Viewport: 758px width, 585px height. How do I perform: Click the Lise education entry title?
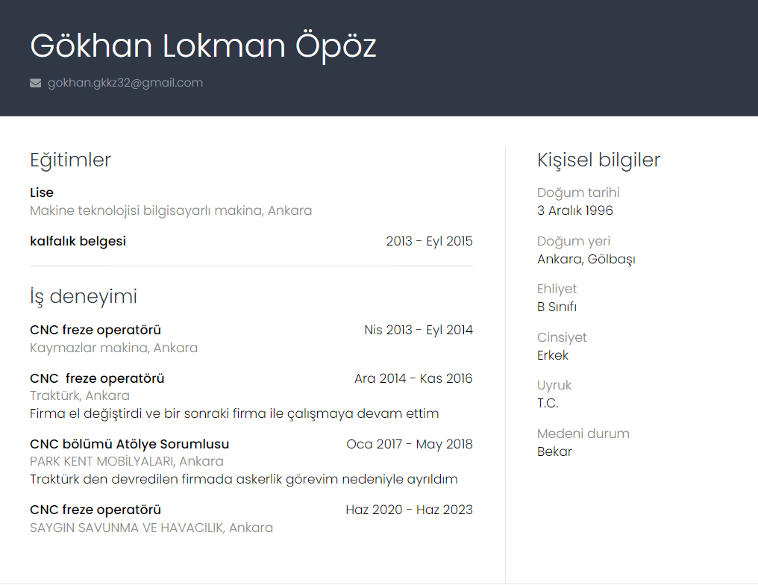42,193
